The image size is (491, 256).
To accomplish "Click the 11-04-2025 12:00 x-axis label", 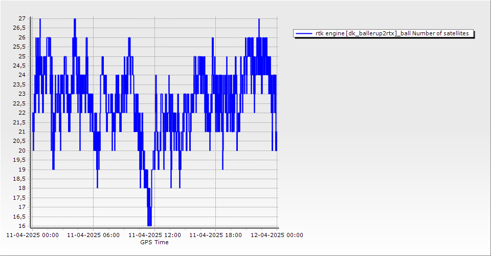I will [154, 236].
